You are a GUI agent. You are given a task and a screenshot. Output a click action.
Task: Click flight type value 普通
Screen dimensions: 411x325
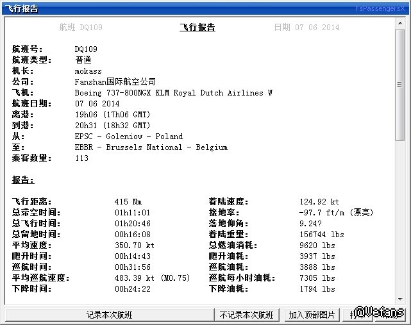click(x=83, y=60)
